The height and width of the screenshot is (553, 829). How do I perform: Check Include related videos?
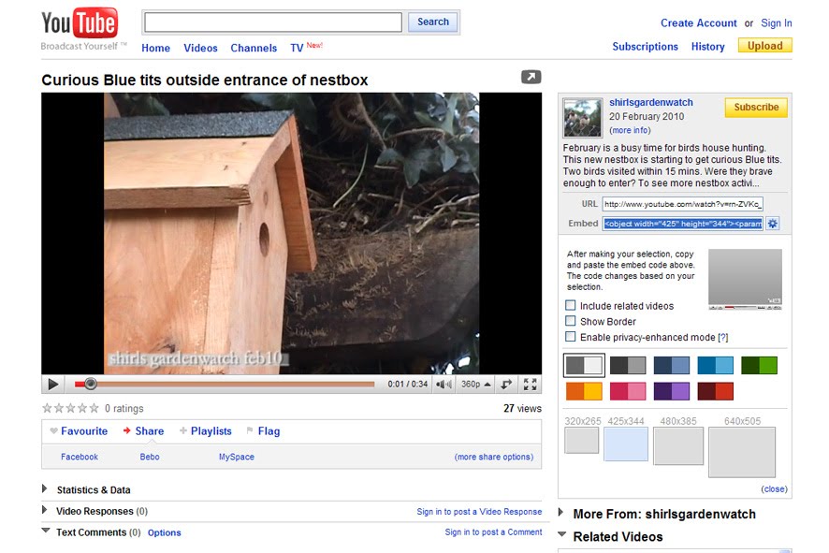[571, 306]
